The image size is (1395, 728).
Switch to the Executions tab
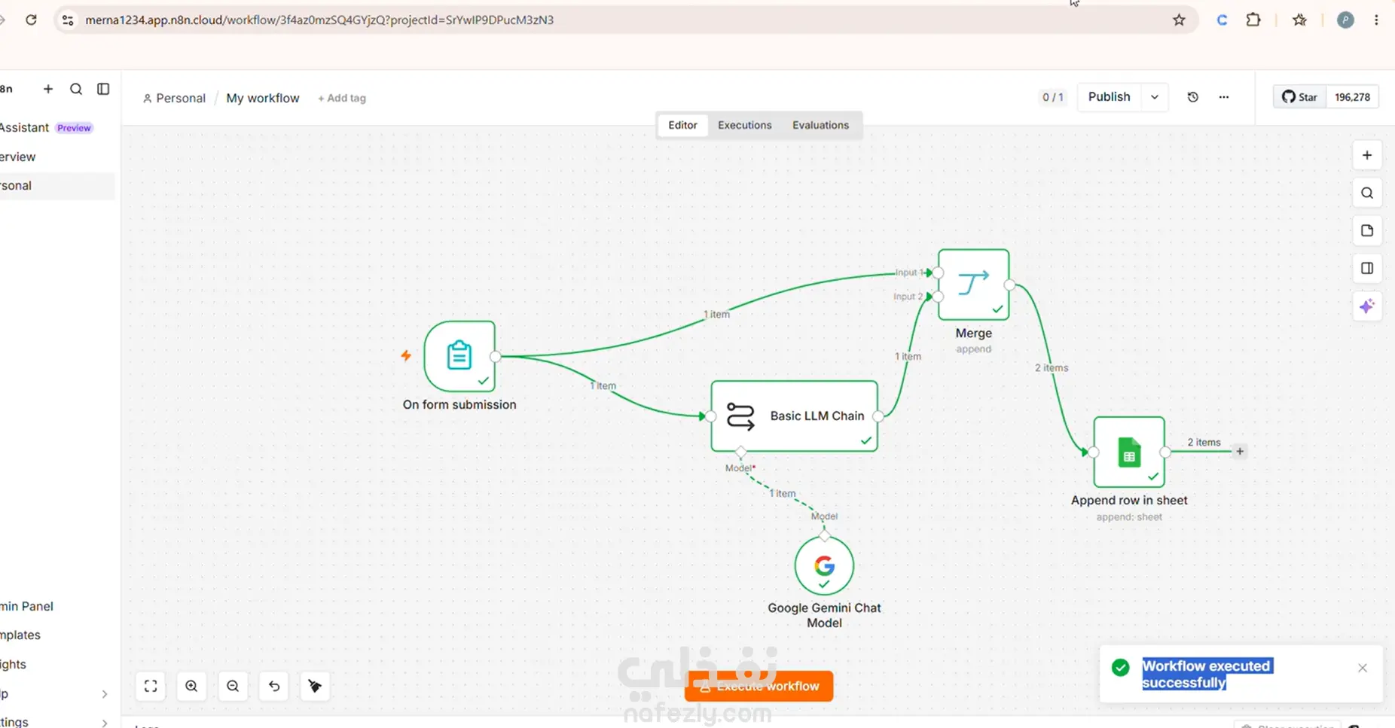(744, 125)
